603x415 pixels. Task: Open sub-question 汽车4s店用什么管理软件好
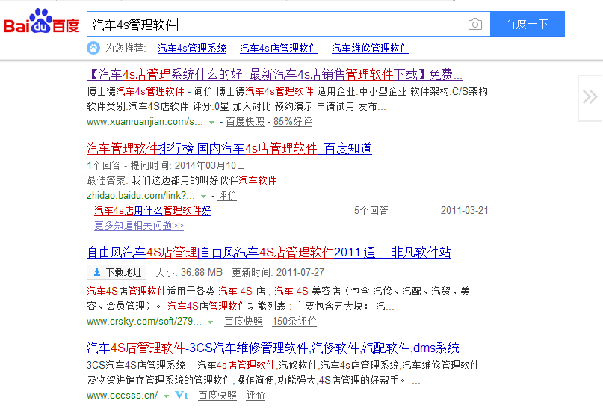(152, 210)
